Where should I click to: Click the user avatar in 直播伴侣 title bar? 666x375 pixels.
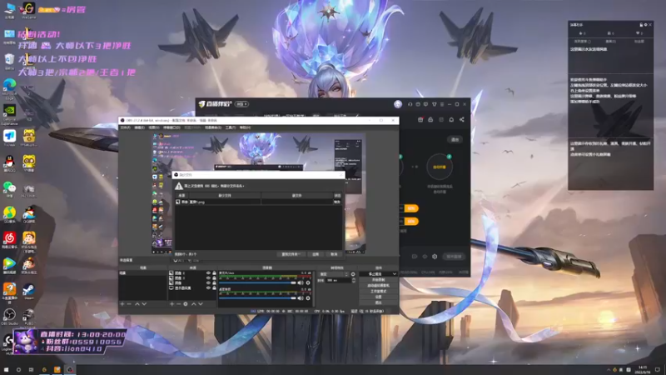click(398, 104)
